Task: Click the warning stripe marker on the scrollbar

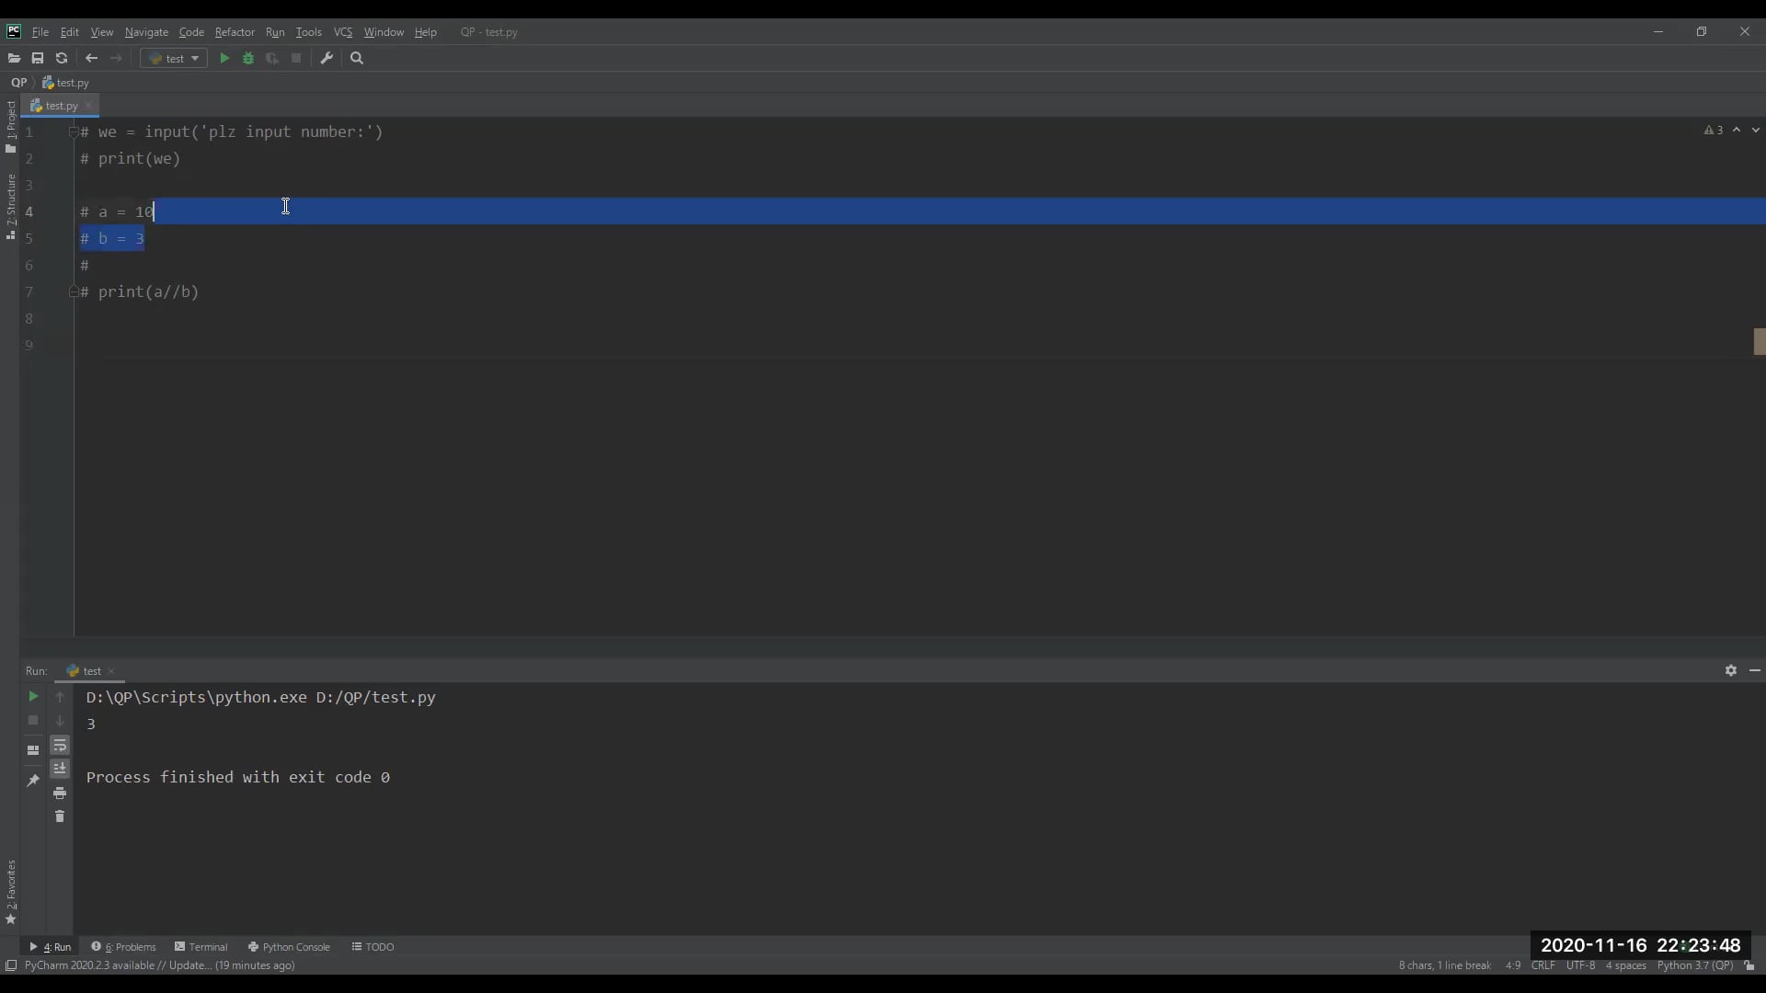Action: click(1759, 341)
